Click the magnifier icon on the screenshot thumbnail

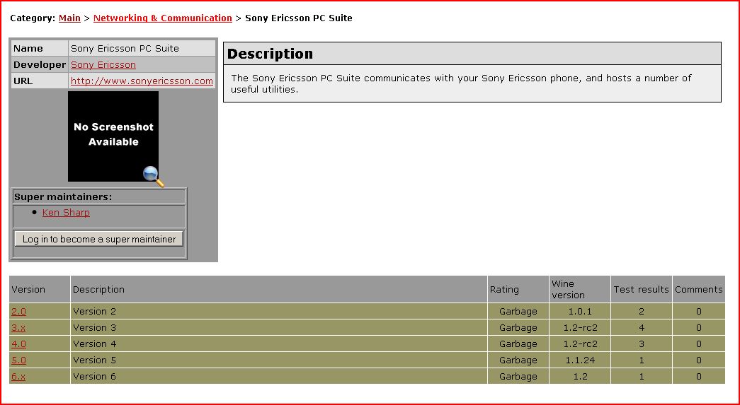(x=154, y=177)
